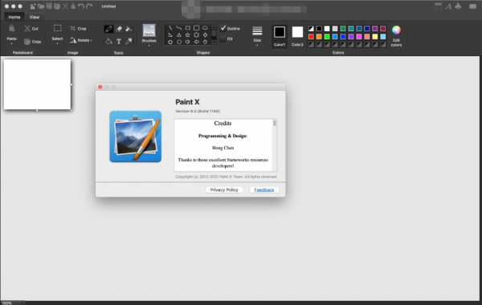Open the Paste dropdown arrow
482x305 pixels.
coord(12,44)
